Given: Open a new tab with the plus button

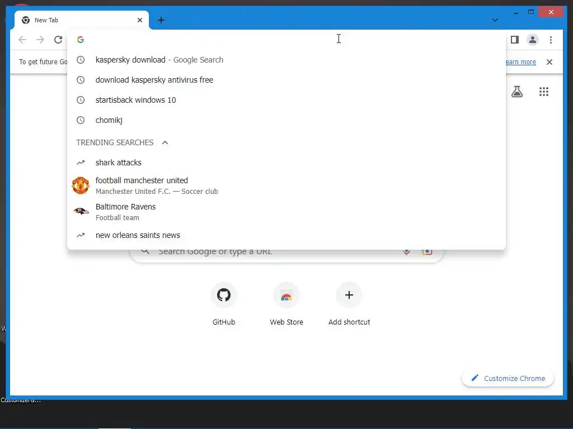Looking at the screenshot, I should pyautogui.click(x=161, y=20).
